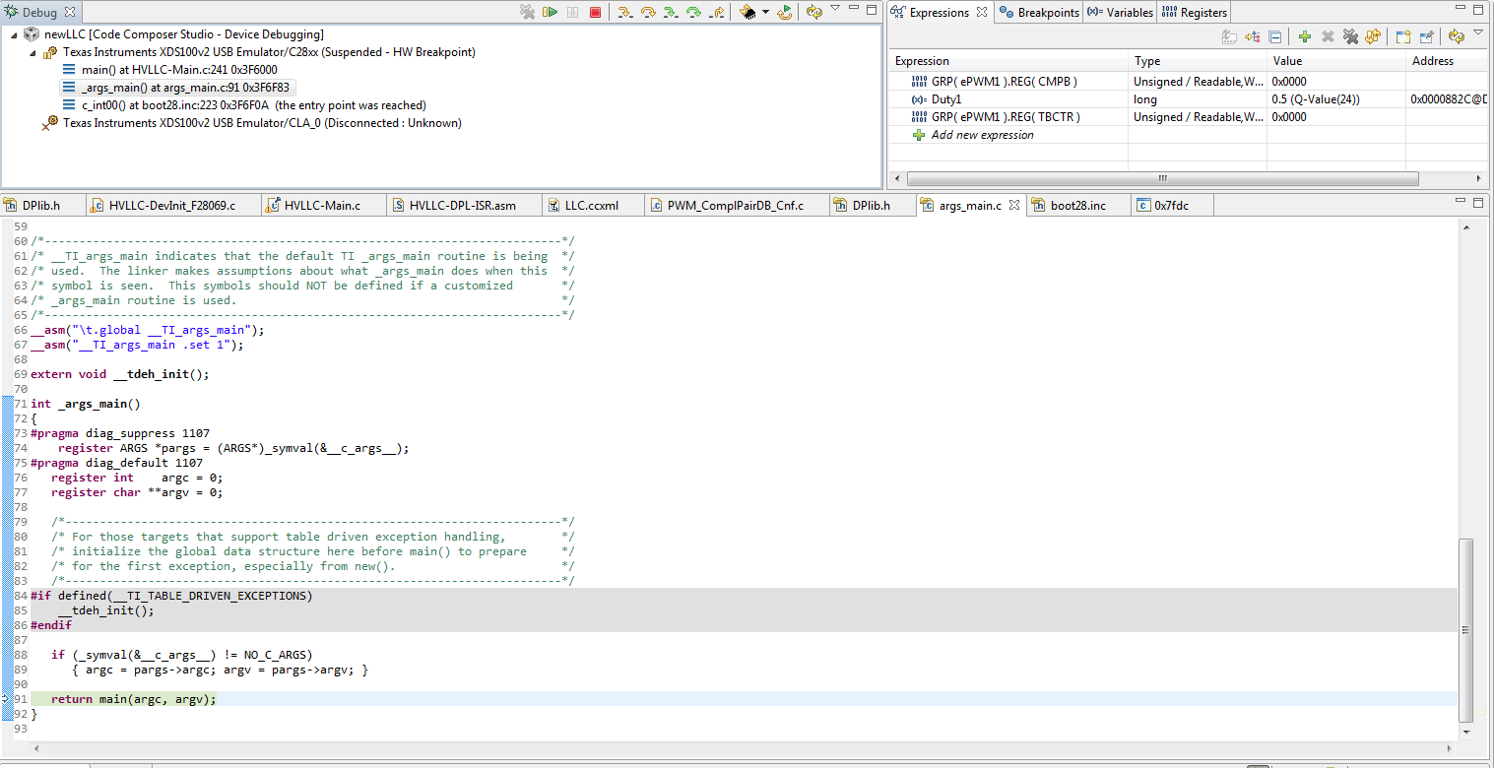Click the Type column header
Image resolution: width=1494 pixels, height=768 pixels.
[x=1197, y=61]
